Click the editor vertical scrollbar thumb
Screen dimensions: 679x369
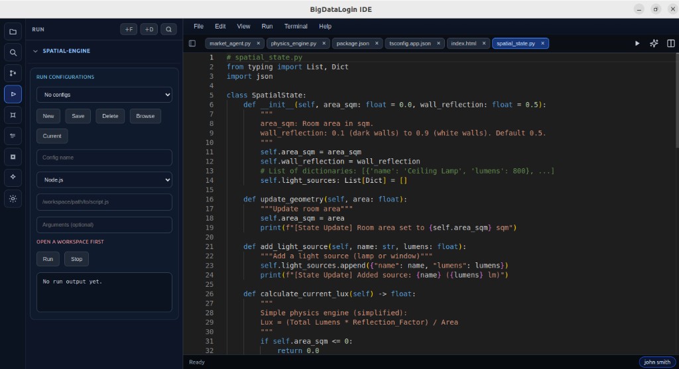coord(676,100)
